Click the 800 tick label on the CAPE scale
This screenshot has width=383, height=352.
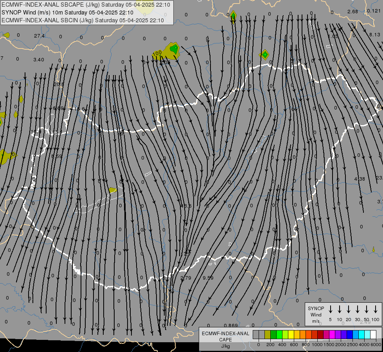(x=306, y=345)
